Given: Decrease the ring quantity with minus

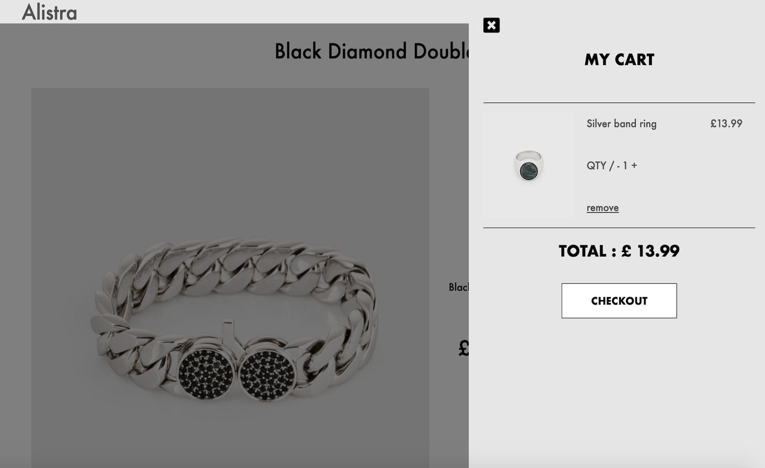Looking at the screenshot, I should [618, 166].
